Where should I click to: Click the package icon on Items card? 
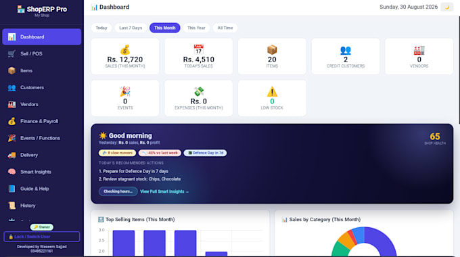click(x=272, y=50)
